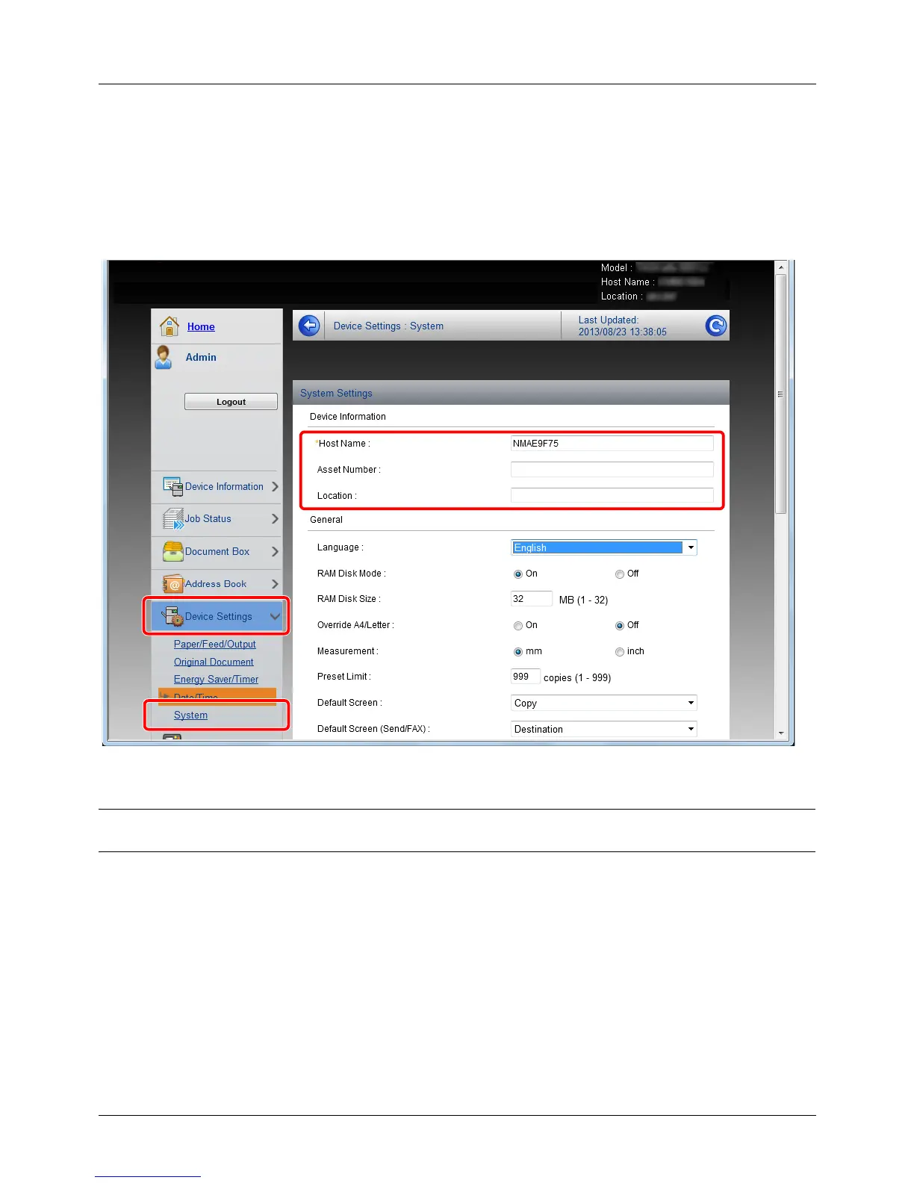Click the Job Status icon
The height and width of the screenshot is (1183, 914).
pos(172,519)
